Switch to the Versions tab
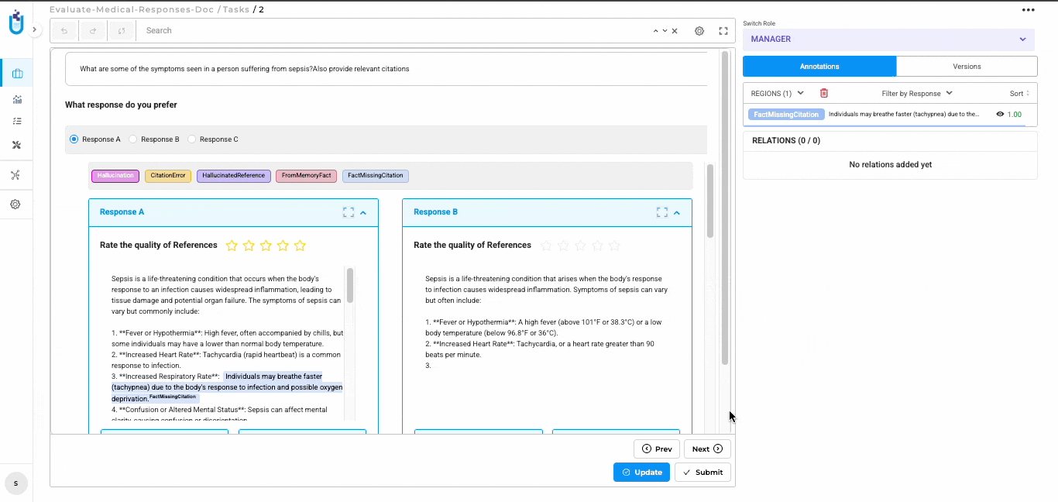Image resolution: width=1058 pixels, height=502 pixels. (967, 67)
